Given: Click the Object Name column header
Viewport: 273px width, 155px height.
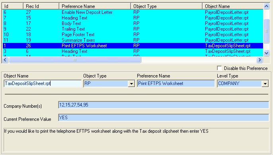Looking at the screenshot, I should coord(233,6).
